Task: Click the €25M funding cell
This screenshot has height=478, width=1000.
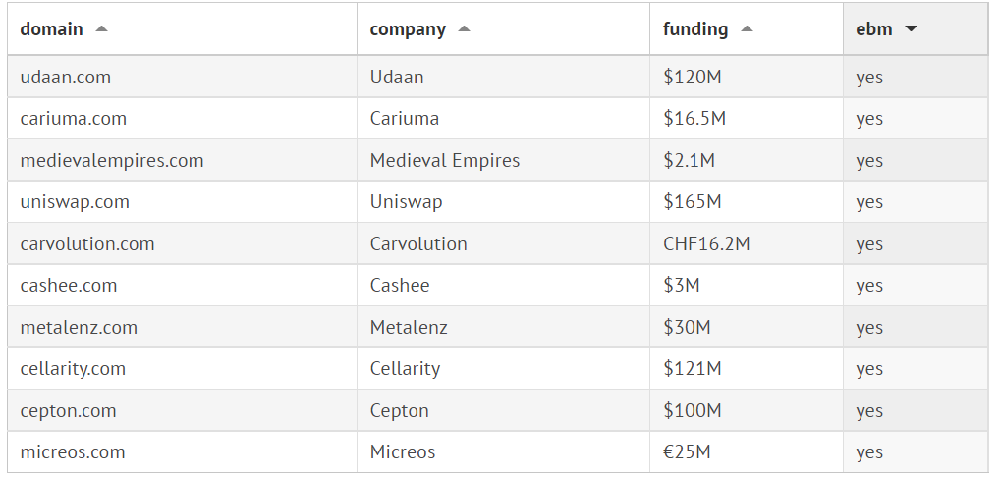Action: [x=687, y=452]
